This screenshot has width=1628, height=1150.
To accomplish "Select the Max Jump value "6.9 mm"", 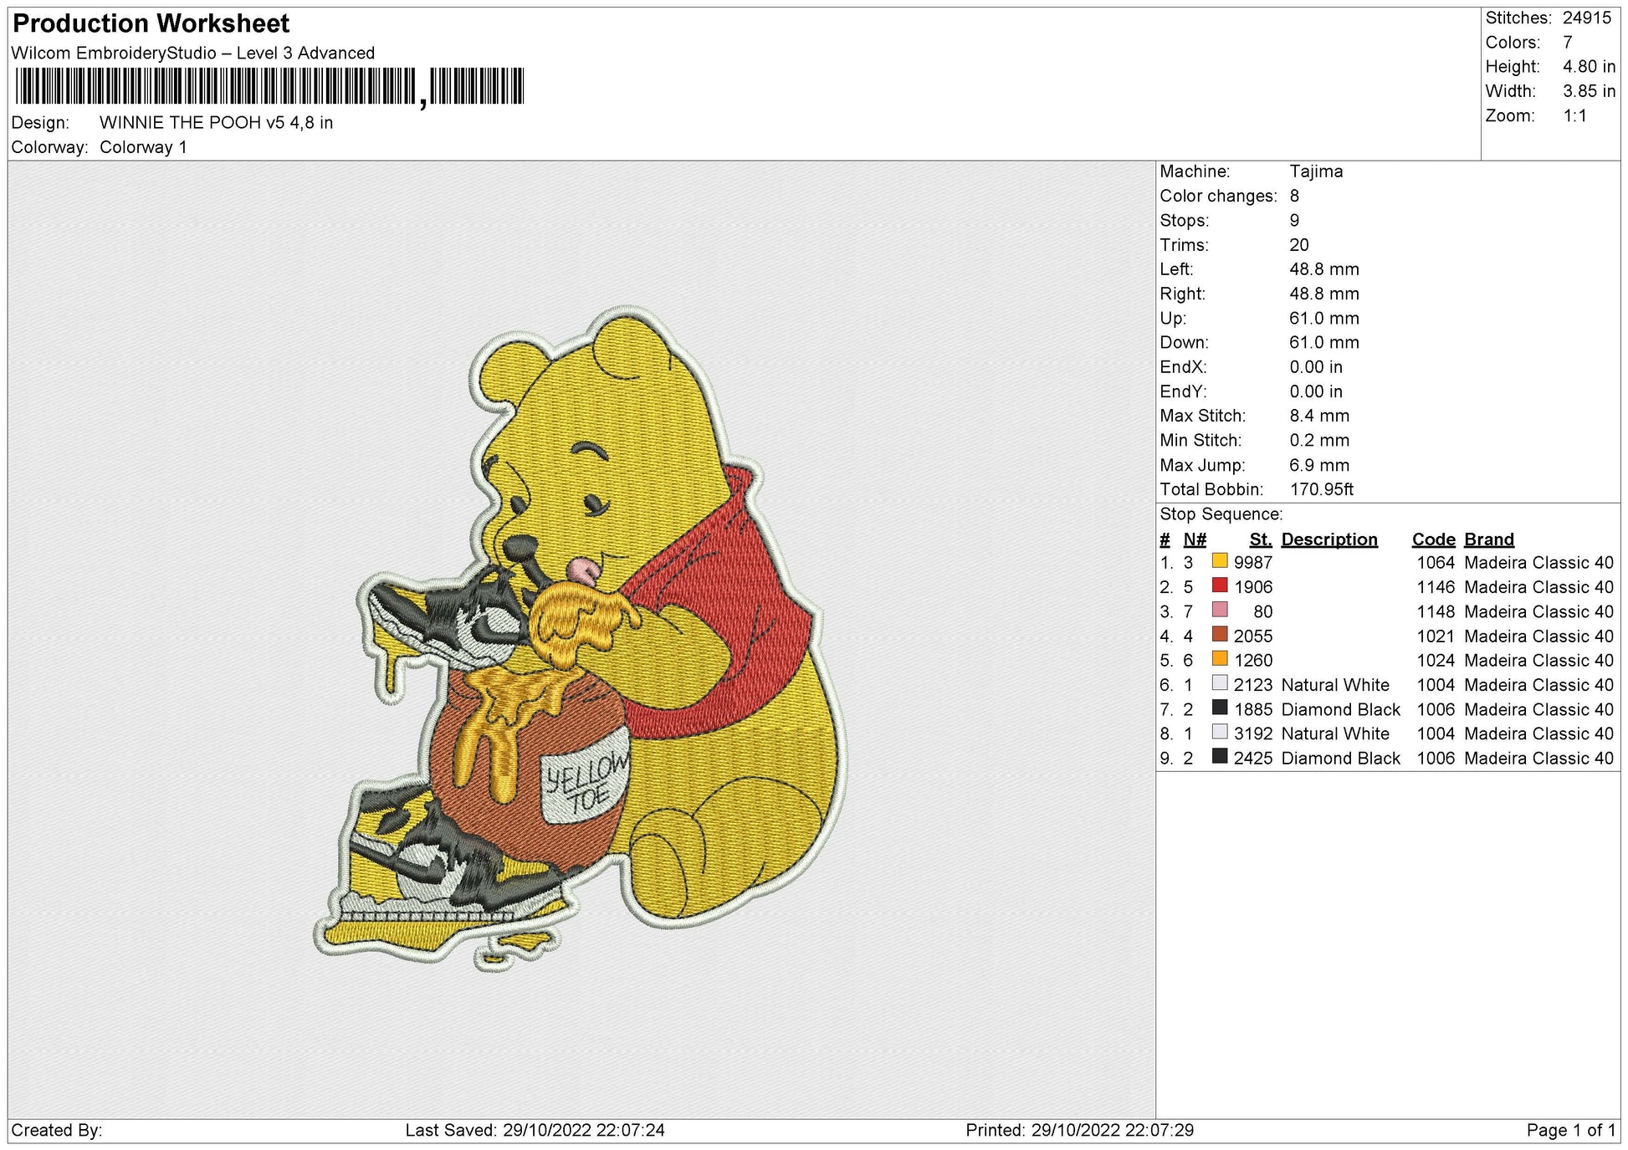I will (1319, 465).
